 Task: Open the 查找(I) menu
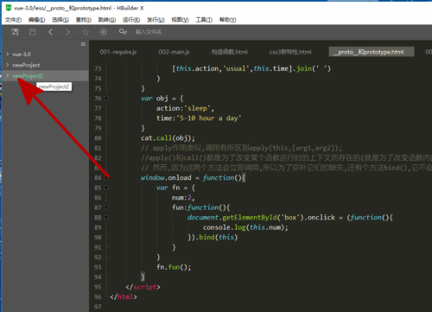click(84, 20)
